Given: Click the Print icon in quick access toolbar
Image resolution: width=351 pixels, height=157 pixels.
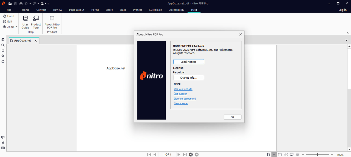Looking at the screenshot, I should [x=21, y=4].
